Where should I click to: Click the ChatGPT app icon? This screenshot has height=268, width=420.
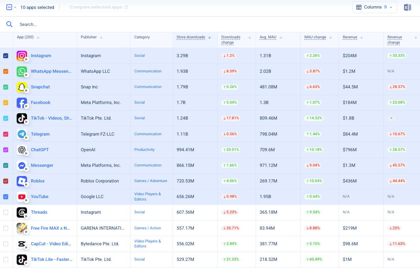(x=22, y=150)
